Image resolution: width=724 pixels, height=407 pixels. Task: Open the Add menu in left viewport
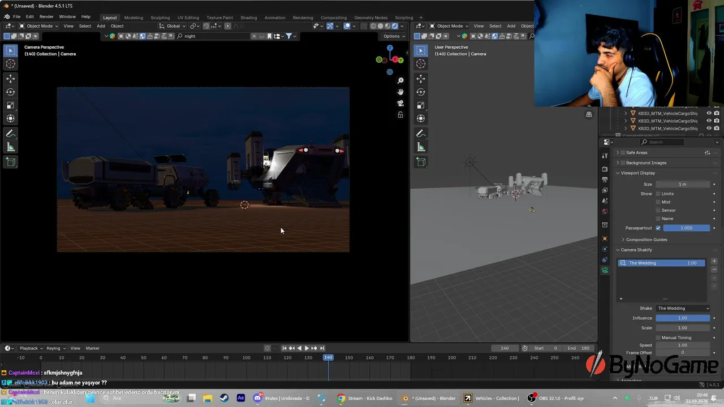point(101,26)
